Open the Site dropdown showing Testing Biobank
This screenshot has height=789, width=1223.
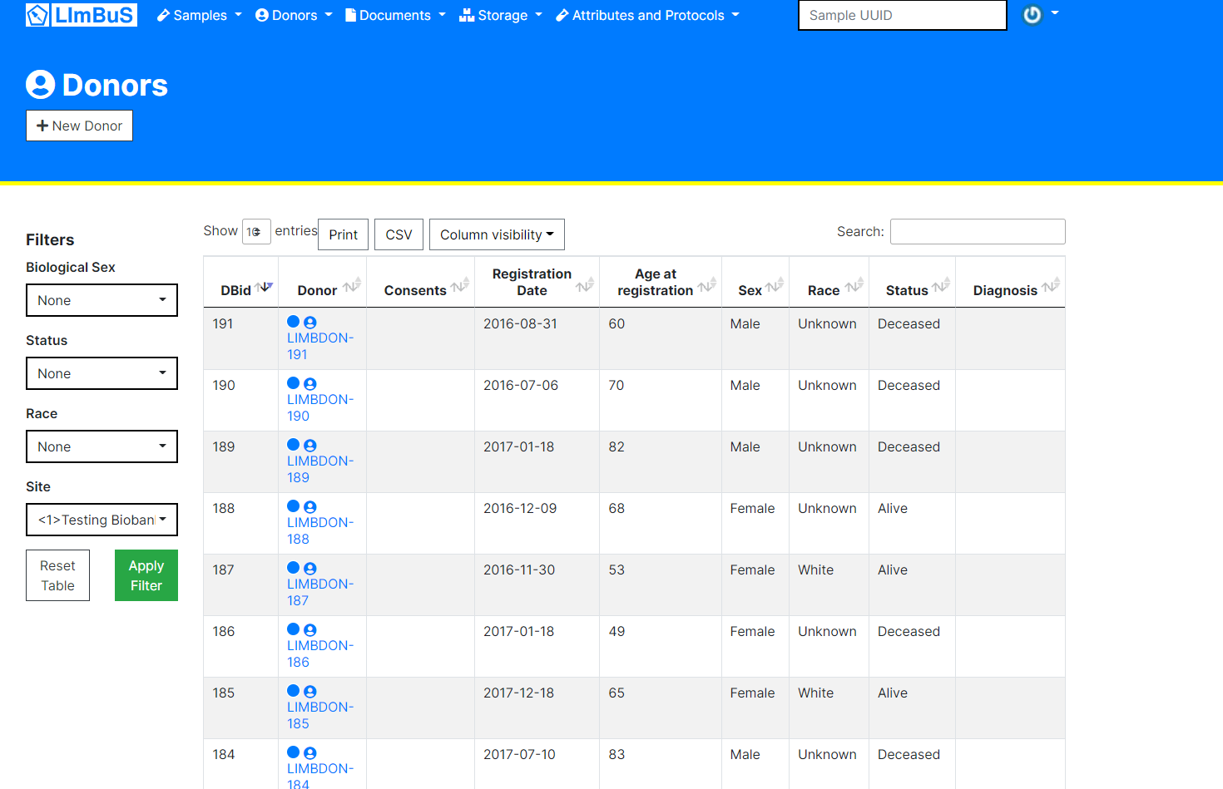coord(102,520)
